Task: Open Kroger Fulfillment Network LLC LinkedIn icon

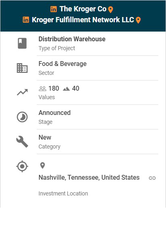Action: [26, 20]
